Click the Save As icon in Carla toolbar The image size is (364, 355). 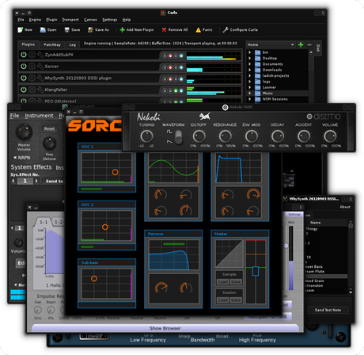coord(90,30)
